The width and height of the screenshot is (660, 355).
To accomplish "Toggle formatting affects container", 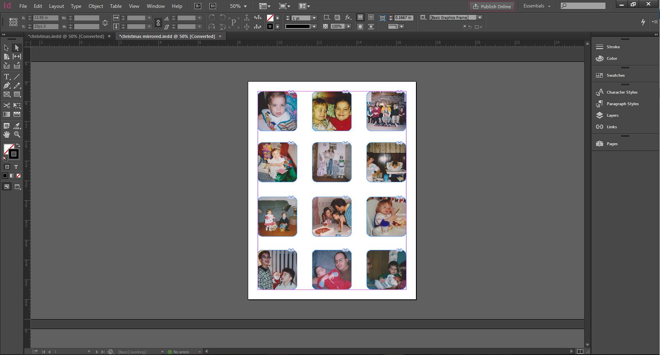I will (x=7, y=167).
